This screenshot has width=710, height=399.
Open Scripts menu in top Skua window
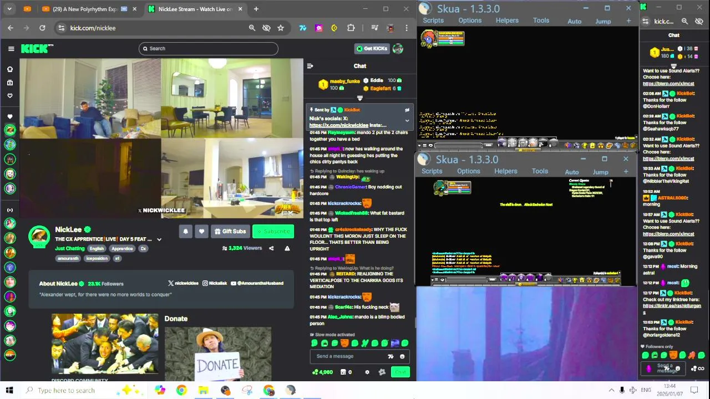point(433,21)
